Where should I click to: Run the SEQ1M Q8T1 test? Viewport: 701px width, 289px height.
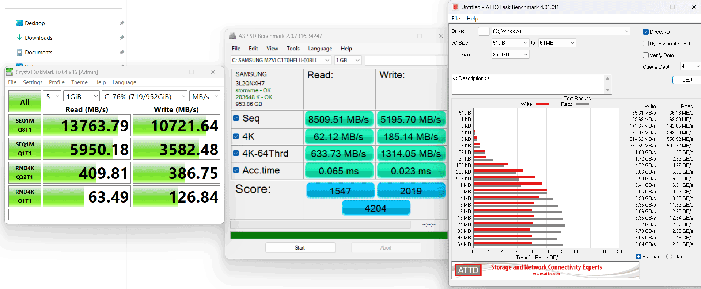pyautogui.click(x=25, y=125)
